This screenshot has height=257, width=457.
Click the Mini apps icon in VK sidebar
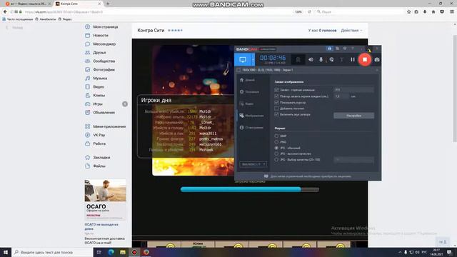point(87,126)
